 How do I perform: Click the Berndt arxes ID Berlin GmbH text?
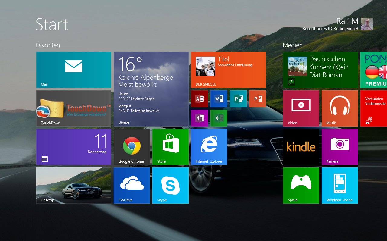pos(330,29)
